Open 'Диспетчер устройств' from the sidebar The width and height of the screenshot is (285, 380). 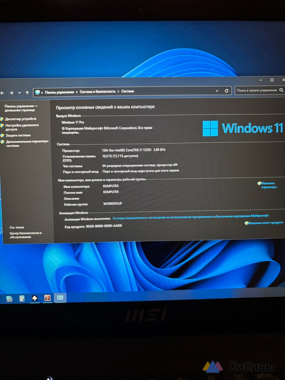21,119
